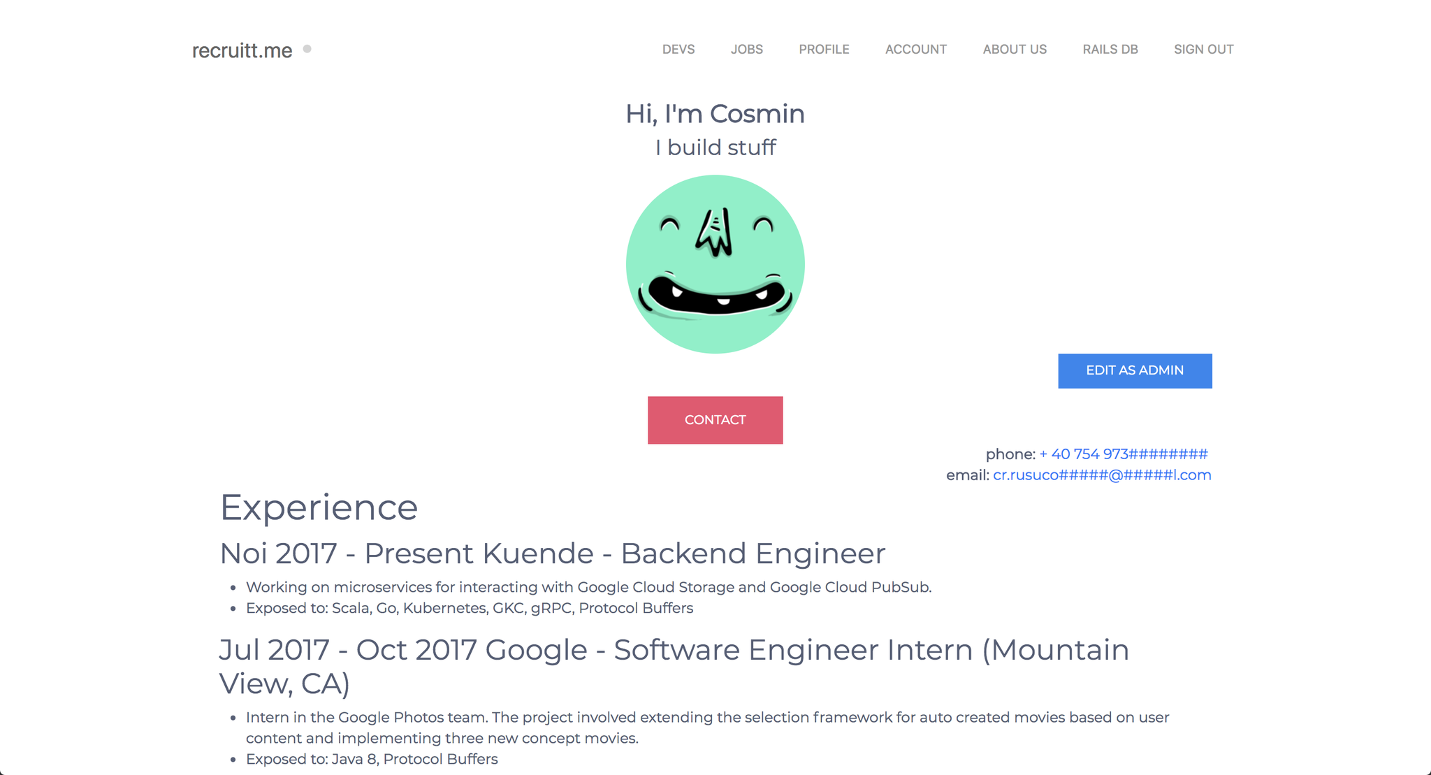
Task: Open the ABOUT US page
Action: [x=1015, y=50]
